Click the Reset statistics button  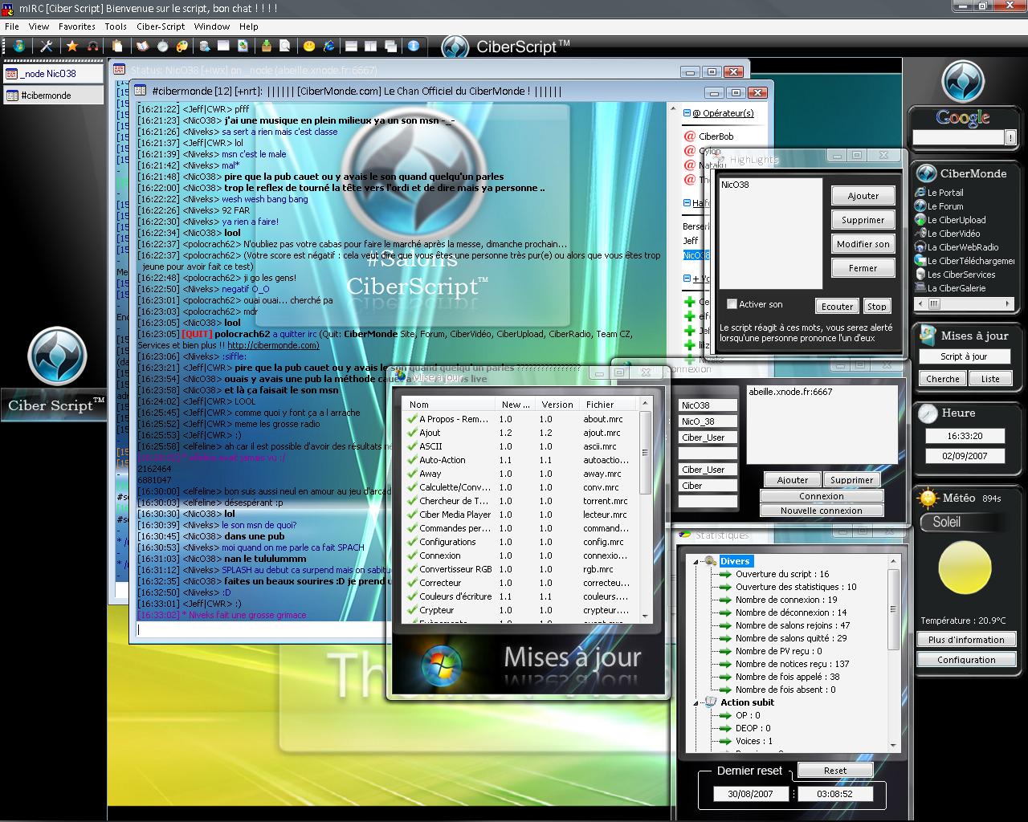[x=834, y=771]
